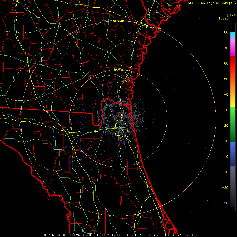This screenshot has height=237, width=237.
Task: Click the 70 value on dBZ scale
Action: [226, 48]
